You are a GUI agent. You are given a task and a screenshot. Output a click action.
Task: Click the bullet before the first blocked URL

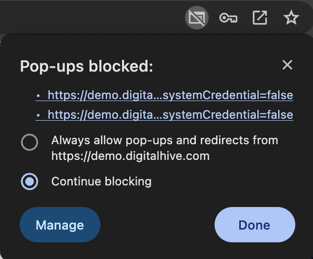click(38, 96)
